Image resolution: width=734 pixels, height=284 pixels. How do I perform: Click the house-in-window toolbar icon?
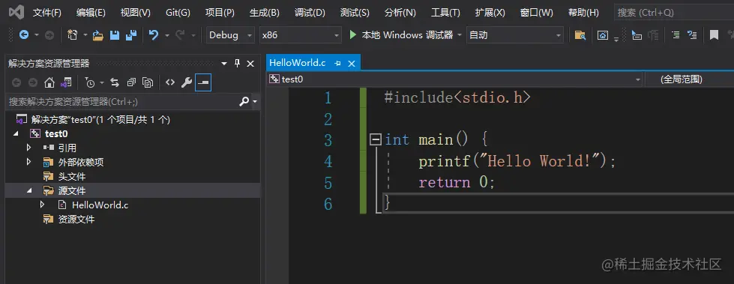[603, 35]
